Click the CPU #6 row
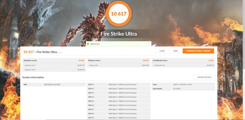 119,105
